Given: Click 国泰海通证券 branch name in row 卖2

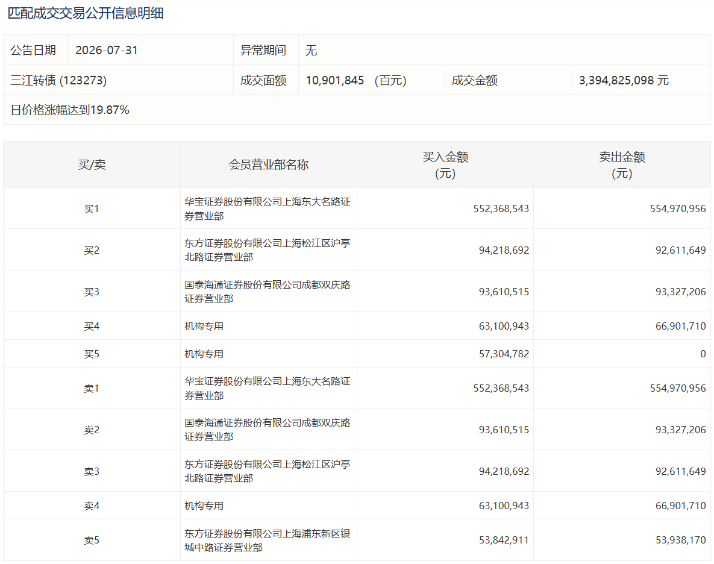Looking at the screenshot, I should coord(268,429).
